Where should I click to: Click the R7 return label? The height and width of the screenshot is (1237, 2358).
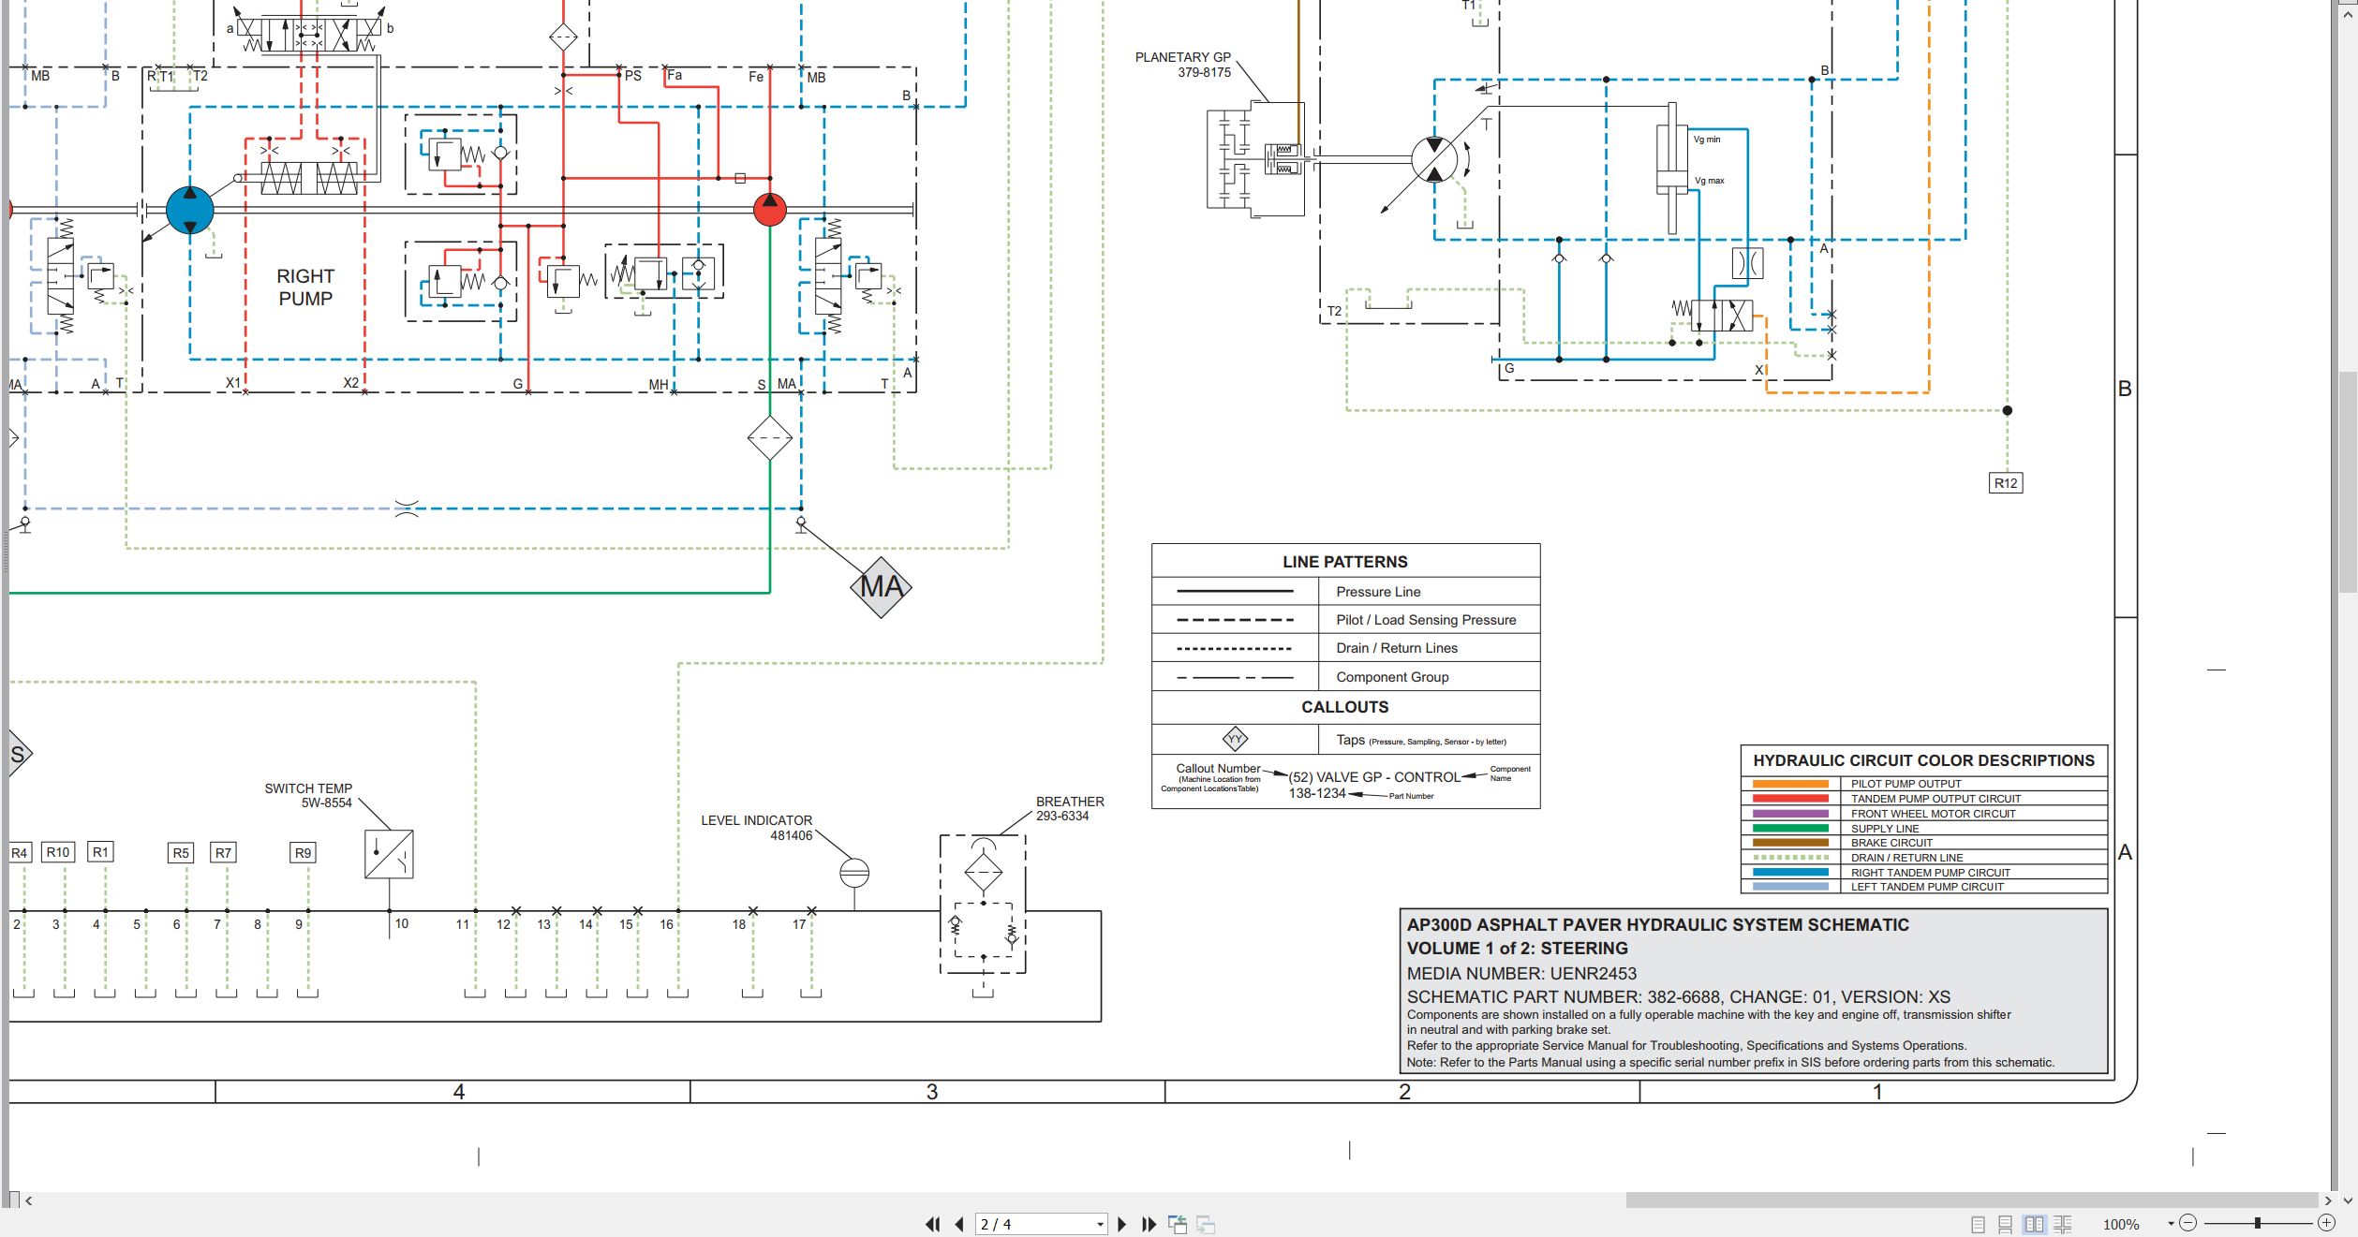[x=223, y=853]
